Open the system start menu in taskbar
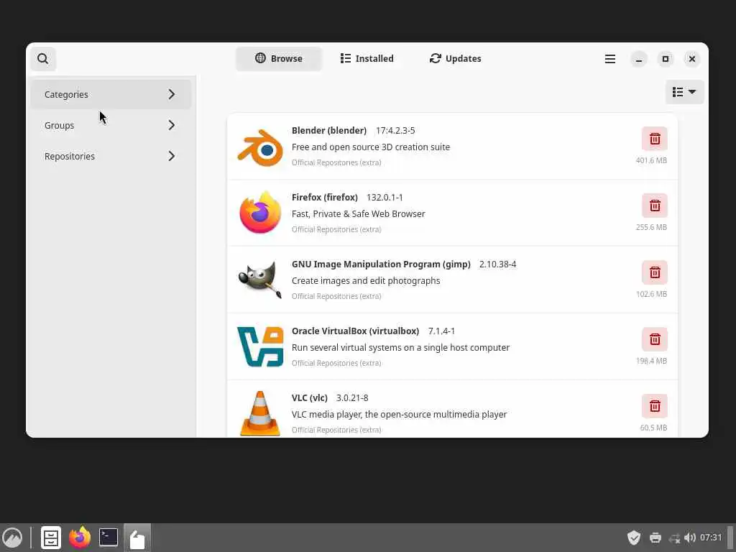 coord(12,538)
